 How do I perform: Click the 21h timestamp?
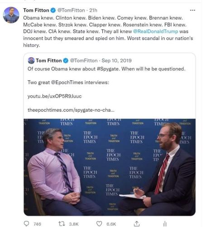point(93,10)
